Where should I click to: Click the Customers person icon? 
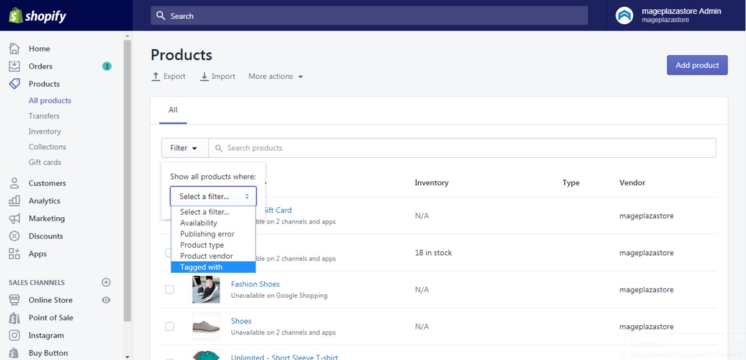[x=14, y=183]
